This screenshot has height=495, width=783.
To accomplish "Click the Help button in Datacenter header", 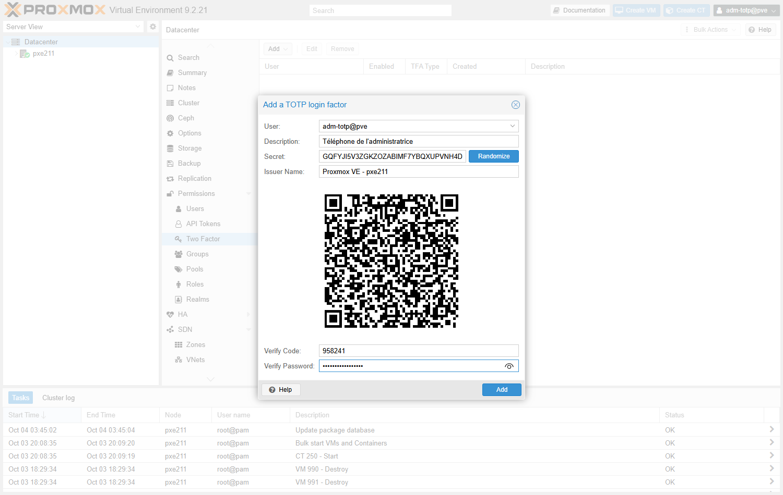I will (x=761, y=30).
